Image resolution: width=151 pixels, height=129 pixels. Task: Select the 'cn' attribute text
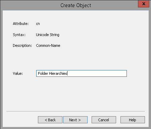pyautogui.click(x=38, y=24)
